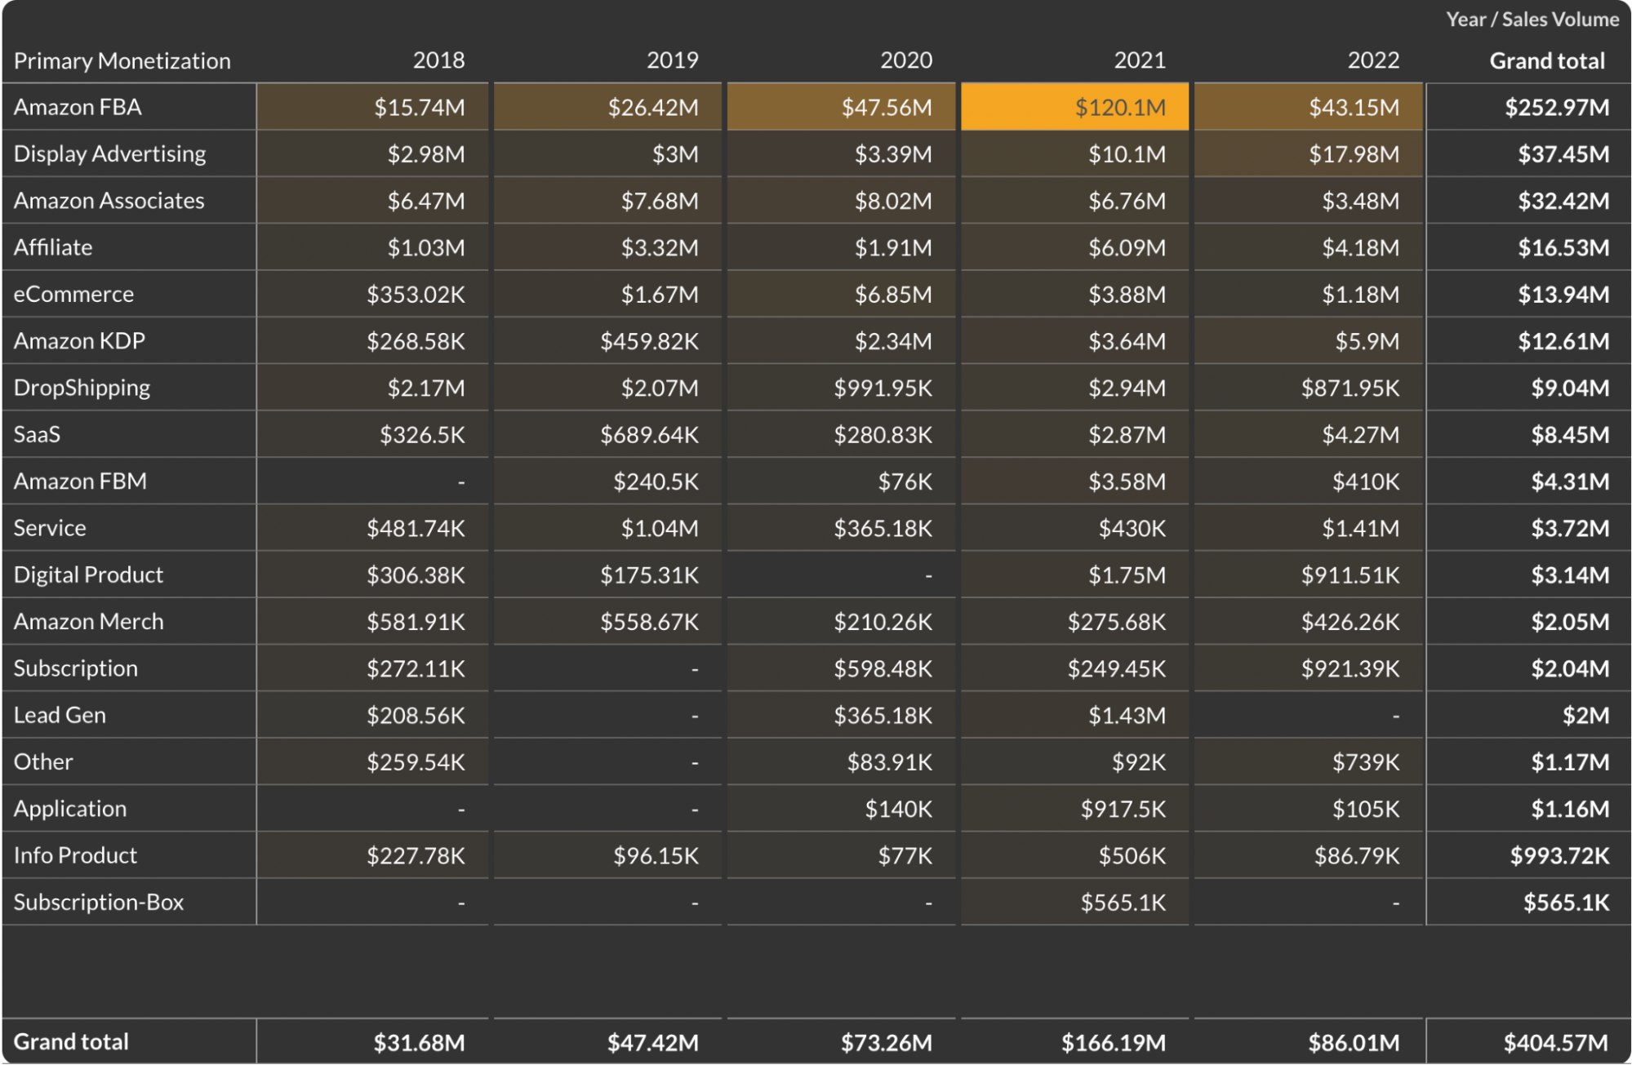Click the highlighted $120.1M cell
Screen dimensions: 1632x1065
click(x=1119, y=108)
